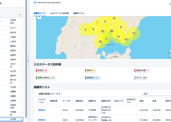This screenshot has height=122, width=171.
Task: Click the cluster marker showing 87
Action: 103,31
